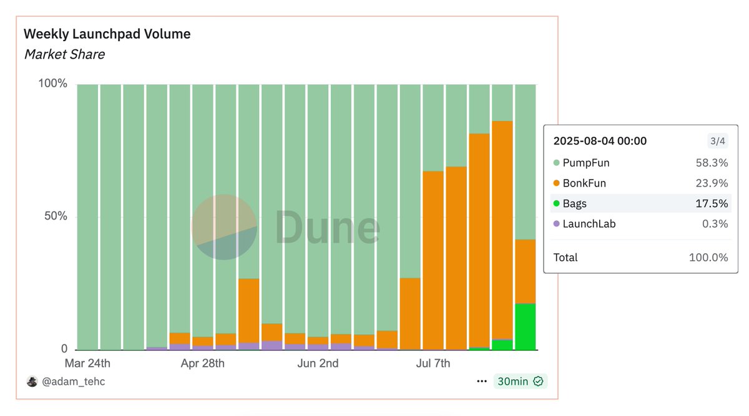The width and height of the screenshot is (749, 416).
Task: Click the Total 100.0% row
Action: pyautogui.click(x=640, y=258)
